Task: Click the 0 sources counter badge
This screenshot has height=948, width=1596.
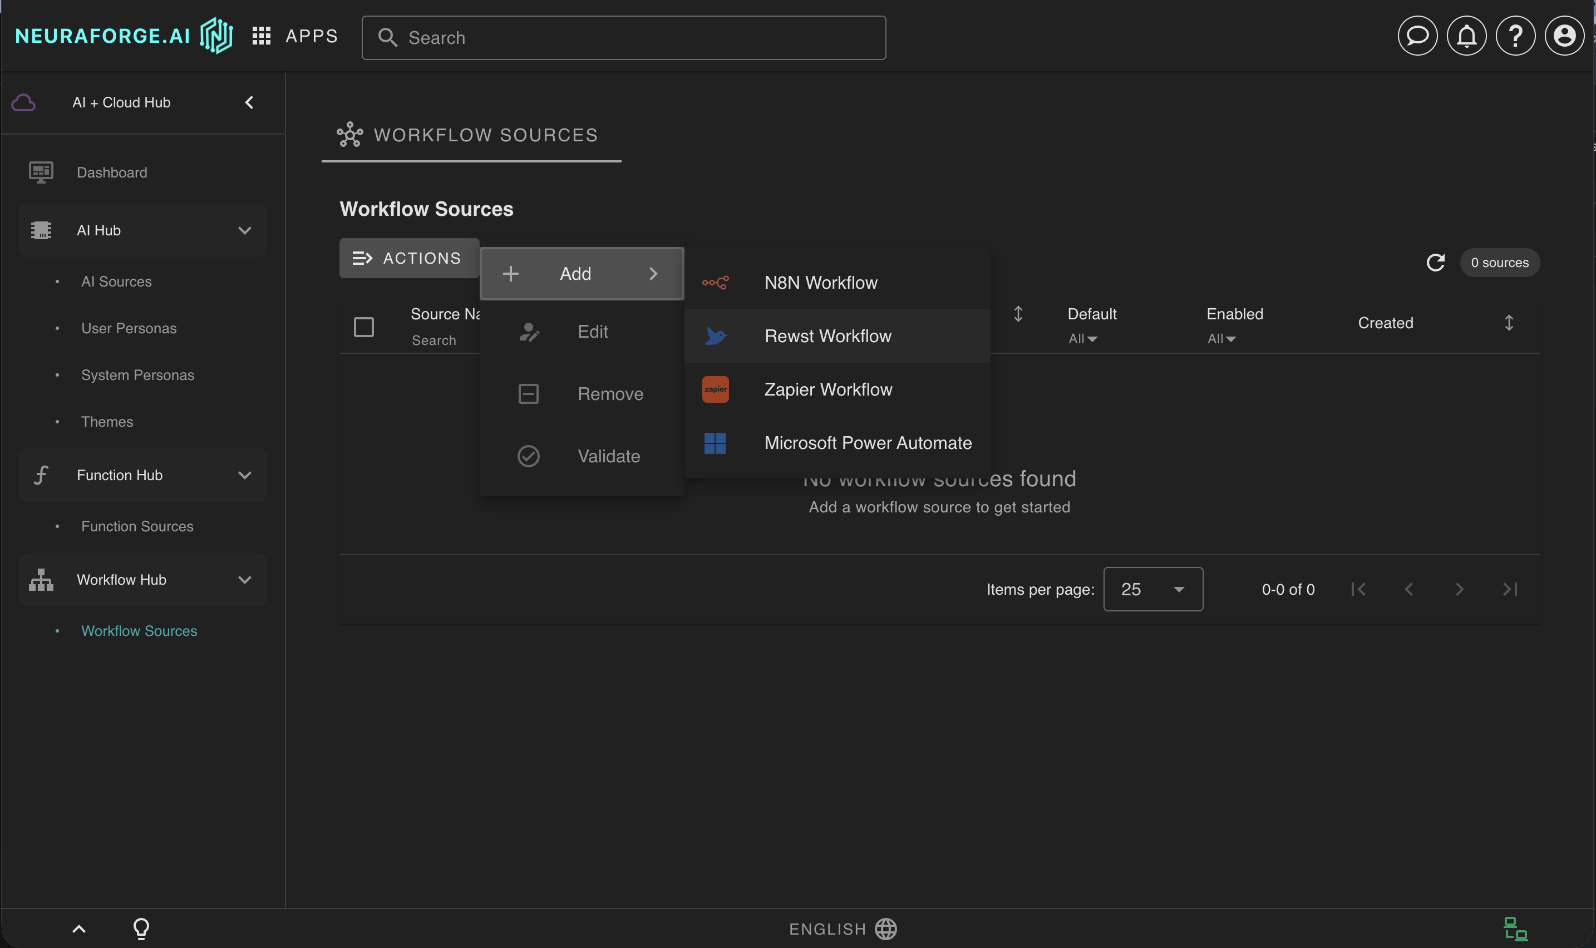Action: (1499, 262)
